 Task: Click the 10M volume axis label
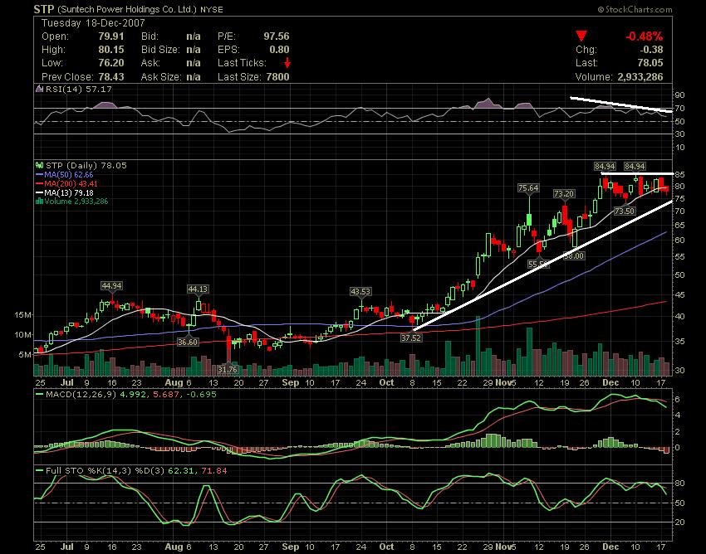point(23,335)
